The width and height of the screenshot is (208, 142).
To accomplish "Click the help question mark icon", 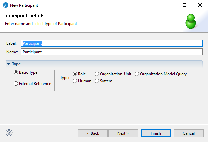I will (x=9, y=133).
